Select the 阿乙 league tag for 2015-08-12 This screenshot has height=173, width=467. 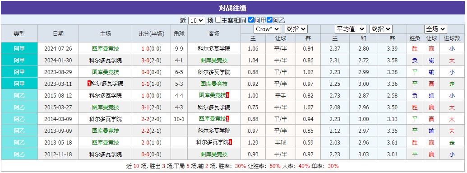(19, 95)
